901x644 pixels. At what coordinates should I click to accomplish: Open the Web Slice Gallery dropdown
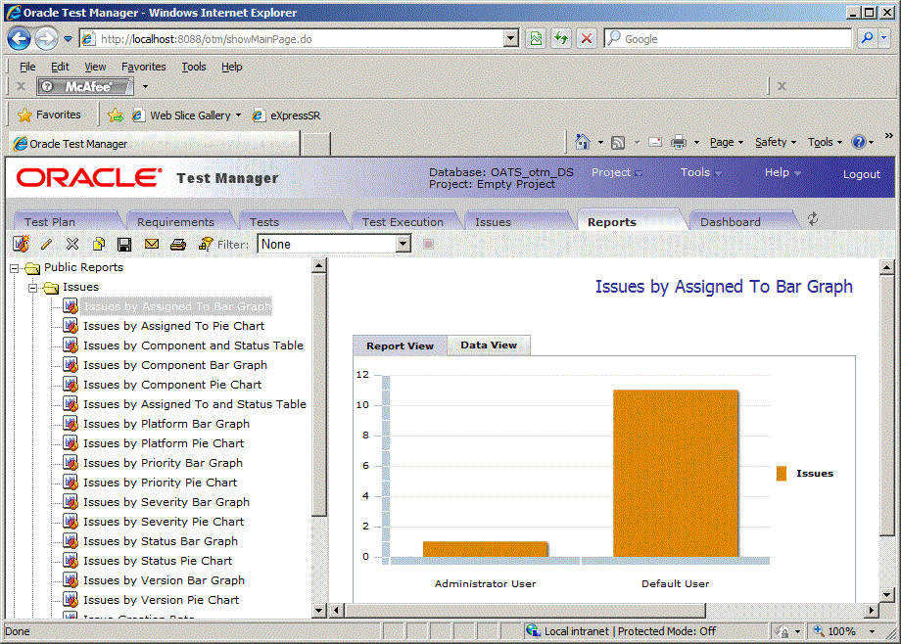point(238,115)
